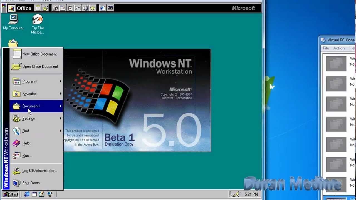Launch Internet Explorer from taskbar quick launch
Image resolution: width=356 pixels, height=200 pixels.
(x=27, y=194)
